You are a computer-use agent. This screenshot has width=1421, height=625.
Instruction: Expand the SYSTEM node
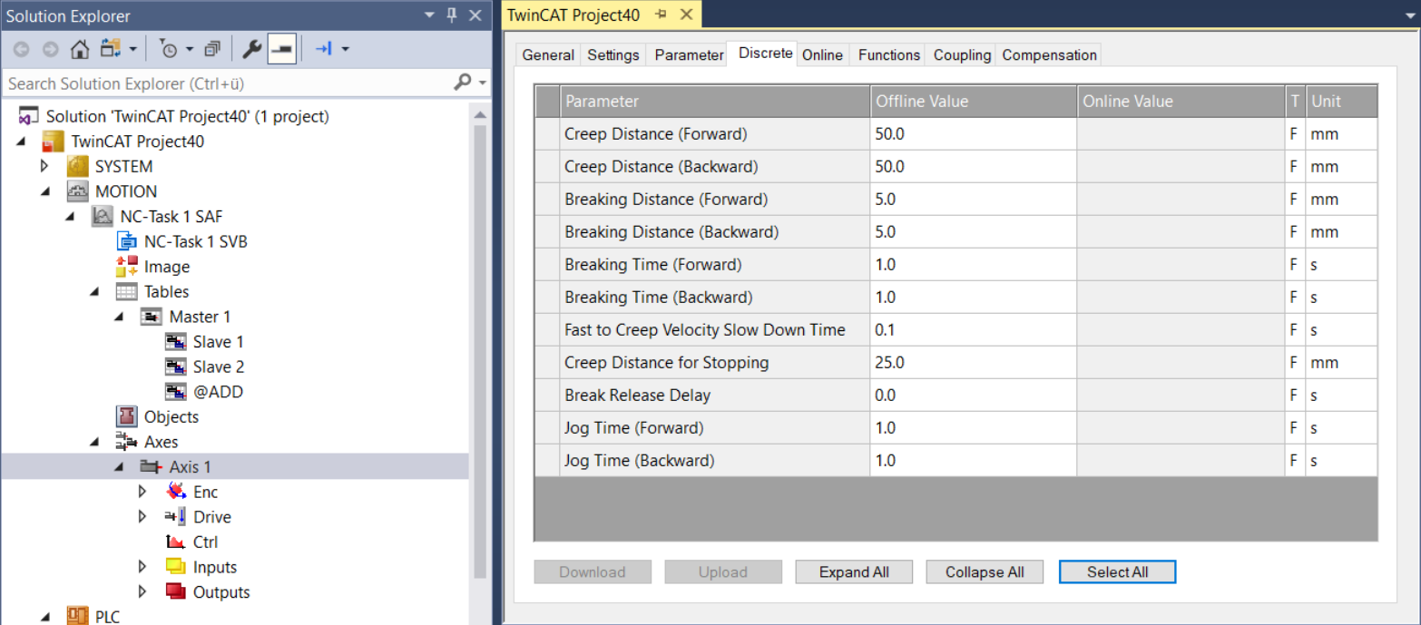tap(44, 167)
